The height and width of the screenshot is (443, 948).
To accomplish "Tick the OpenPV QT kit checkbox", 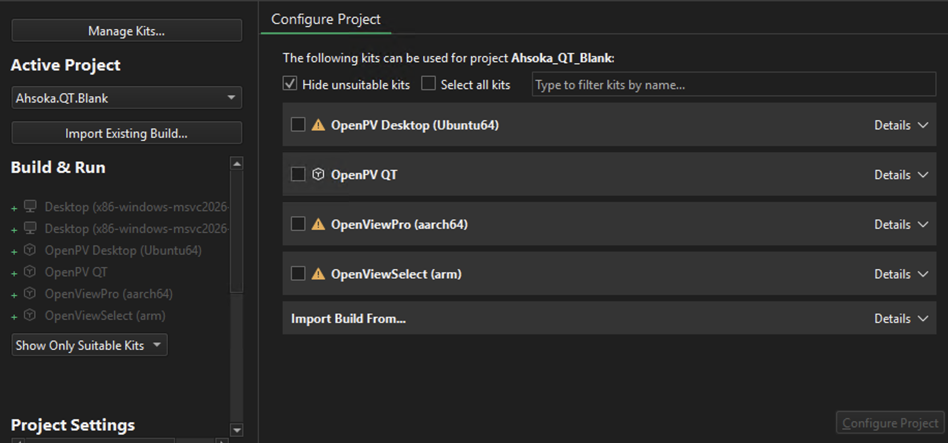I will click(x=298, y=174).
